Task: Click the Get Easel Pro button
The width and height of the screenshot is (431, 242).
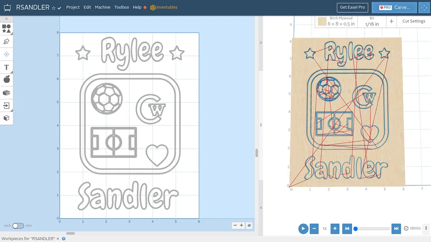Action: (352, 7)
